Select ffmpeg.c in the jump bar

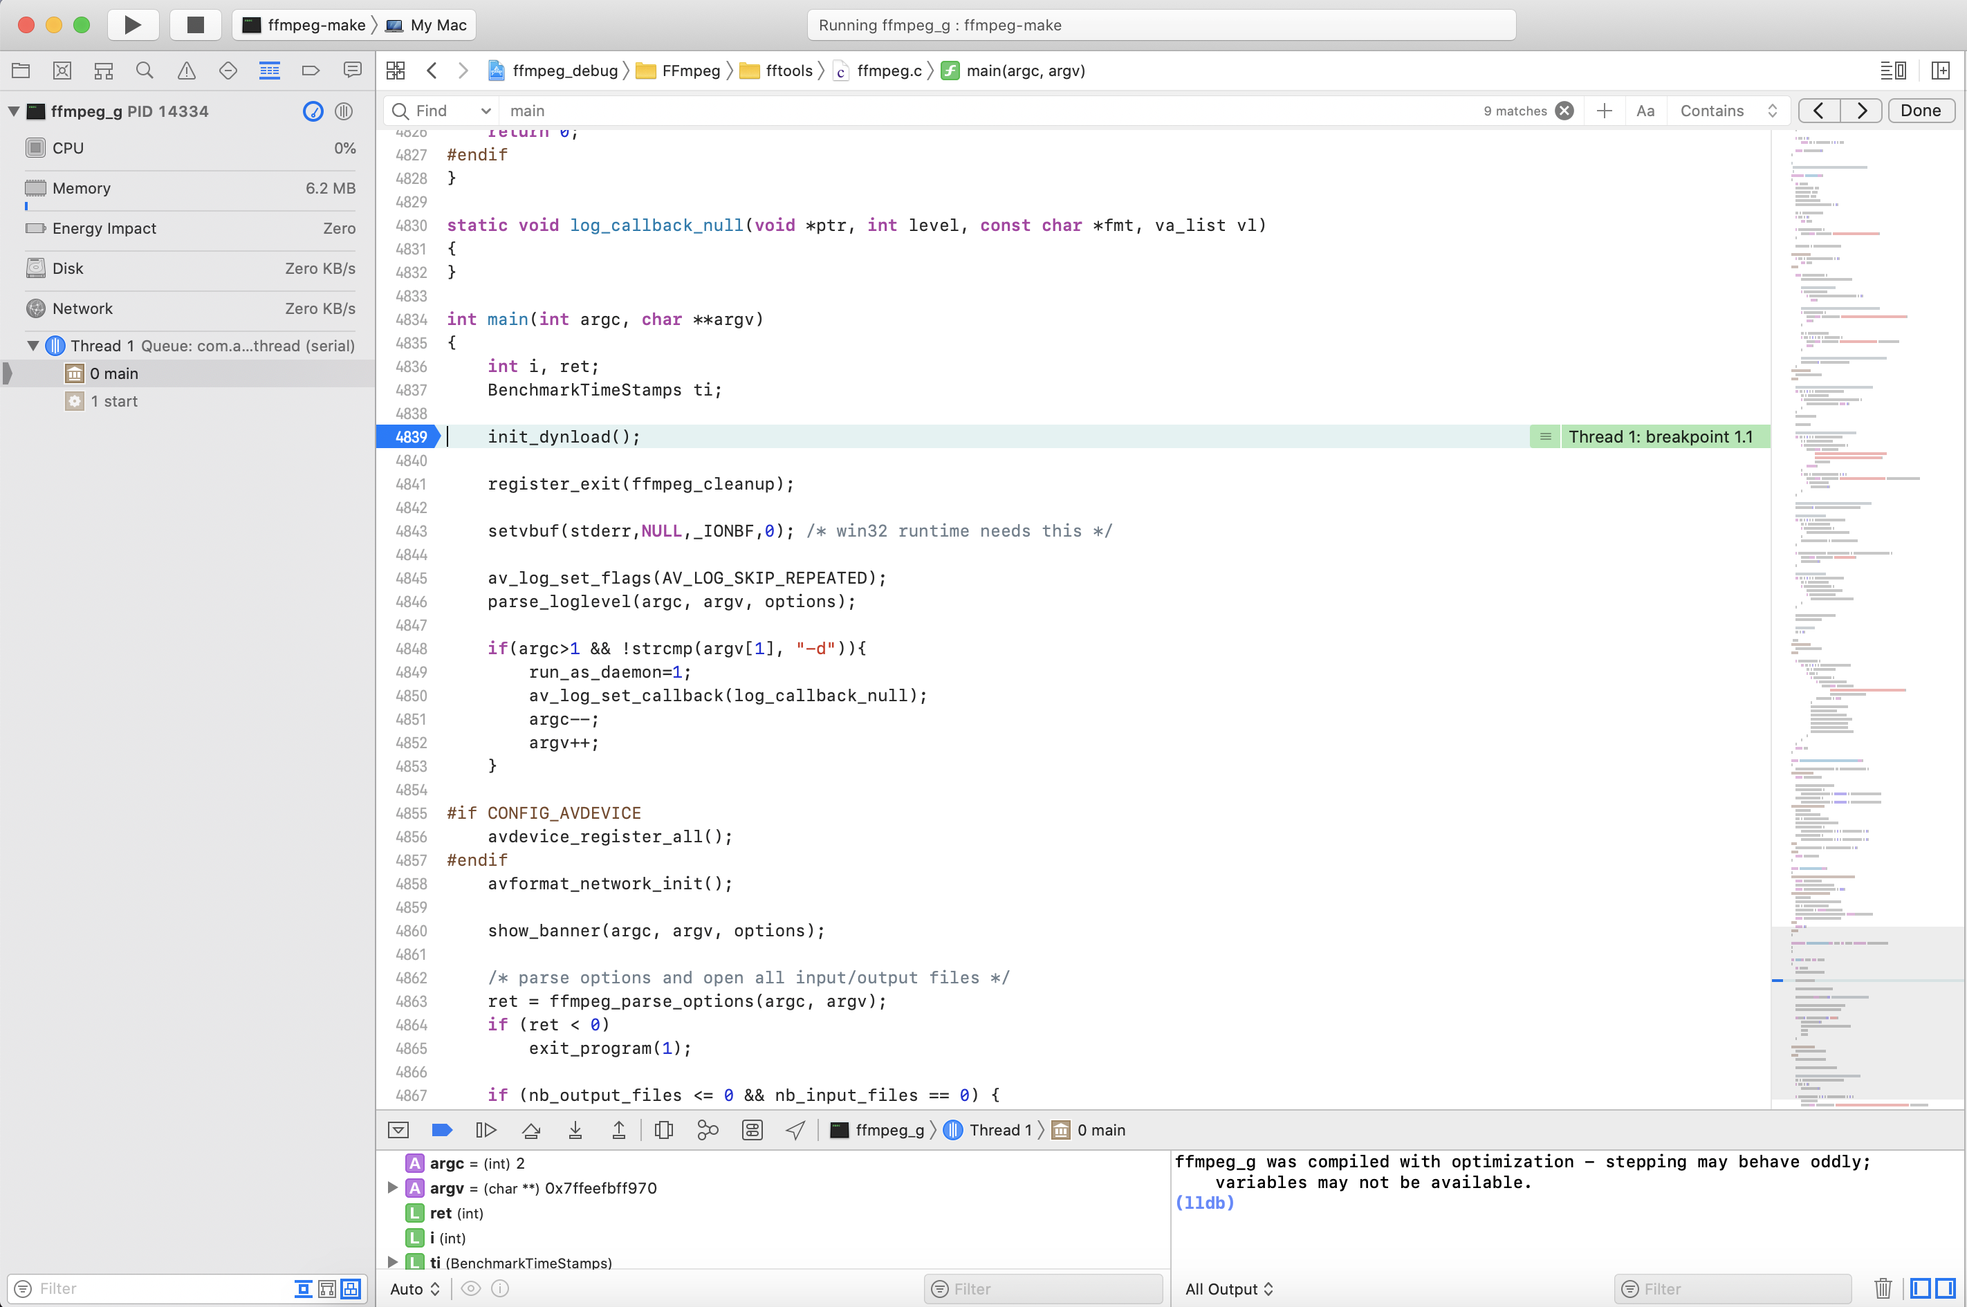pyautogui.click(x=889, y=71)
